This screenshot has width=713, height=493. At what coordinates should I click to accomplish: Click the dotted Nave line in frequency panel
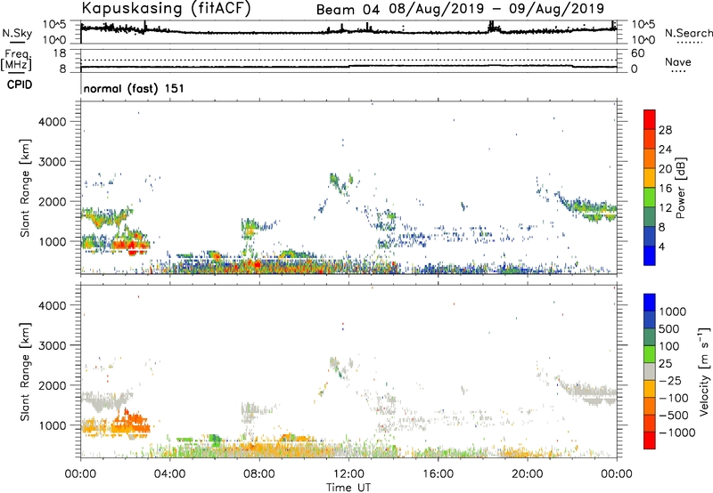tap(348, 60)
